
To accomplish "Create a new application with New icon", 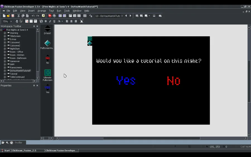I will [x=4, y=16].
